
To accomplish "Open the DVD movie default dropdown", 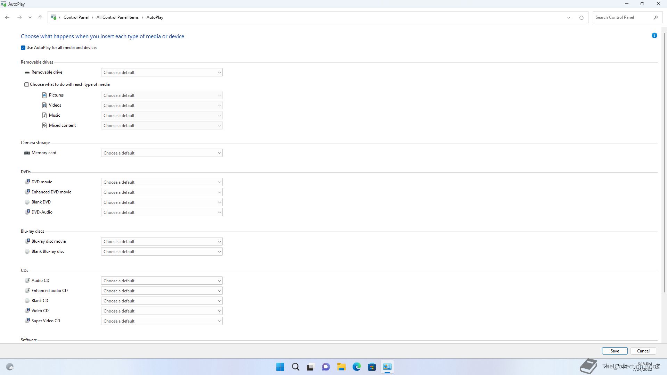I will coord(162,182).
